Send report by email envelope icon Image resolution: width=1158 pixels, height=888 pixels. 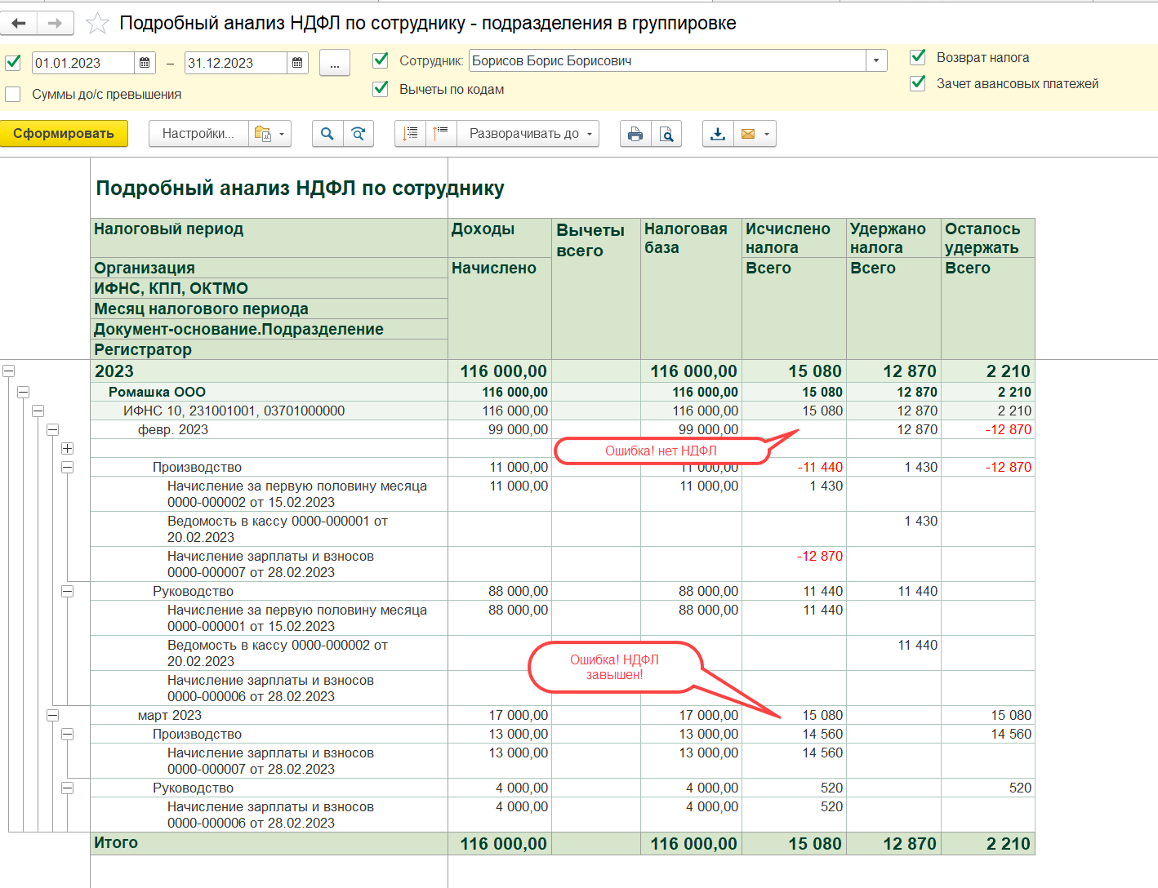747,134
